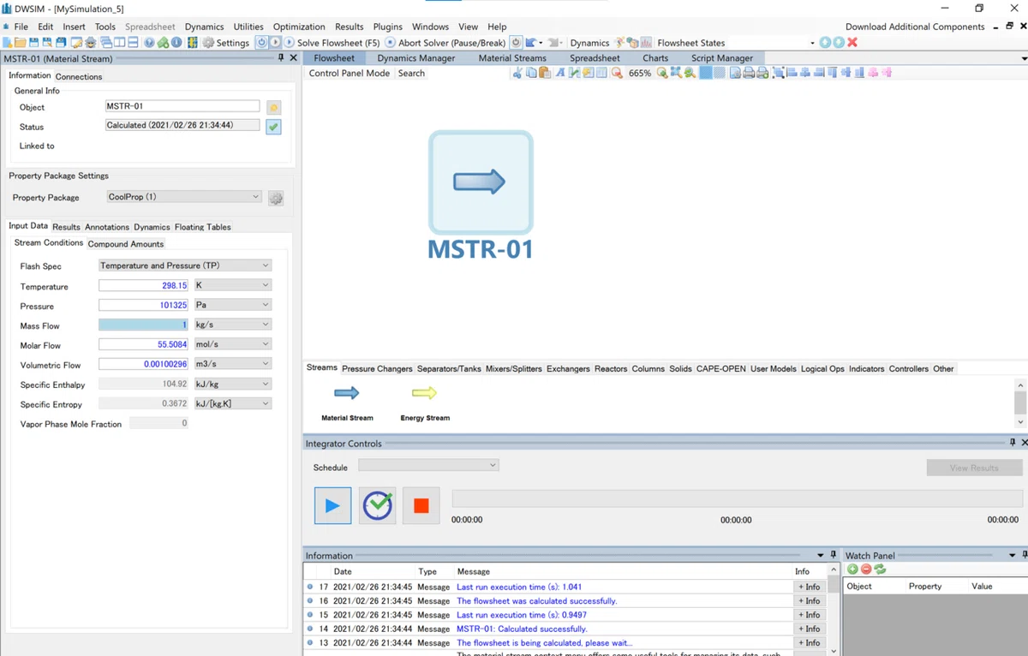The image size is (1028, 656).
Task: Toggle the Solve Flowsheet (F5) button
Action: point(332,43)
